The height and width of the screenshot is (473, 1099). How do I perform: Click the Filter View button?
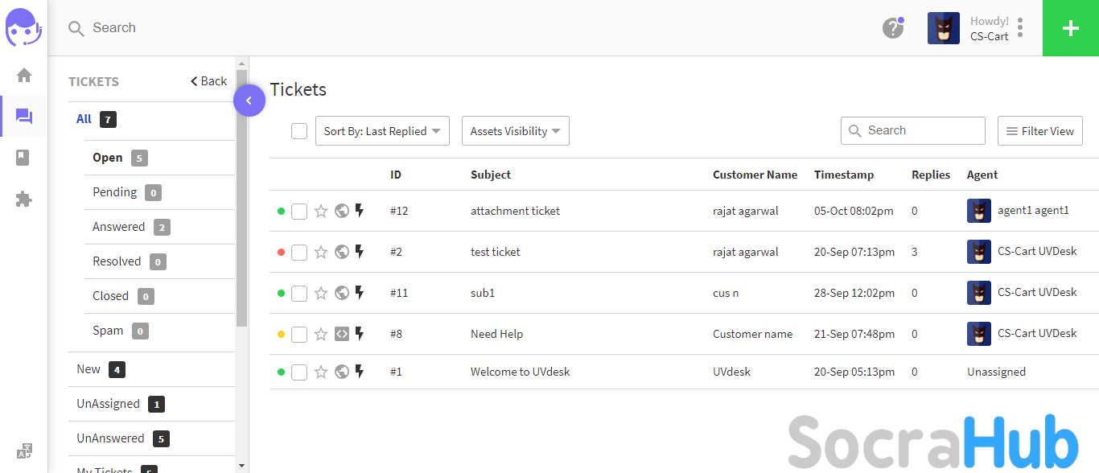coord(1039,131)
